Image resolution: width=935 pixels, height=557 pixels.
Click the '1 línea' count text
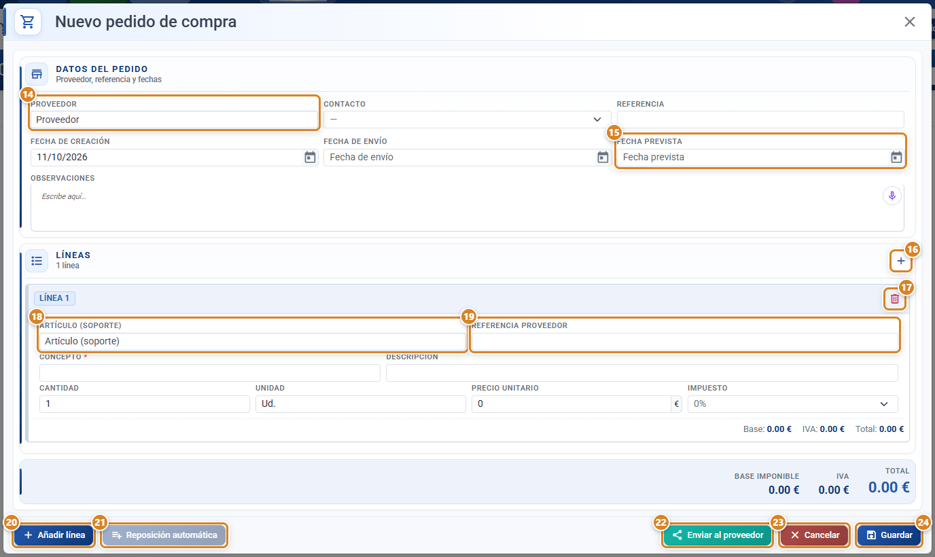tap(68, 266)
